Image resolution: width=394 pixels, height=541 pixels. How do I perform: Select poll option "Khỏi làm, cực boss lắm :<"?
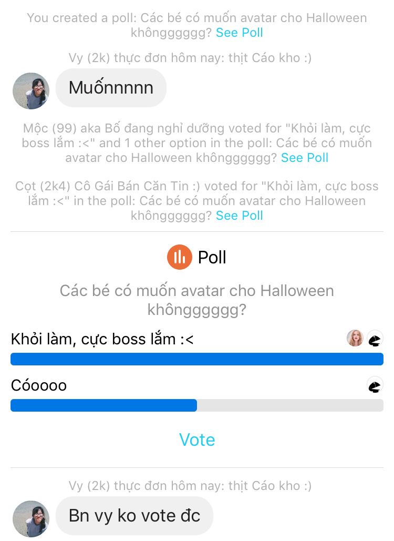click(102, 339)
